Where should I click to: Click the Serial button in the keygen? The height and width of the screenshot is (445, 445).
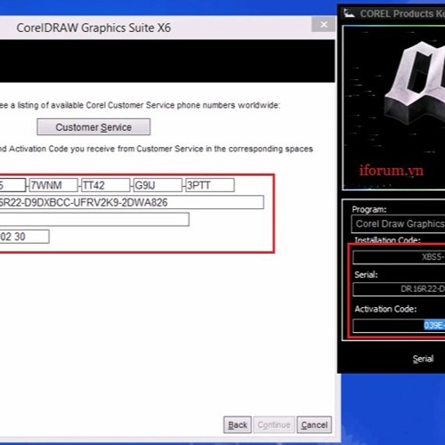pos(423,359)
